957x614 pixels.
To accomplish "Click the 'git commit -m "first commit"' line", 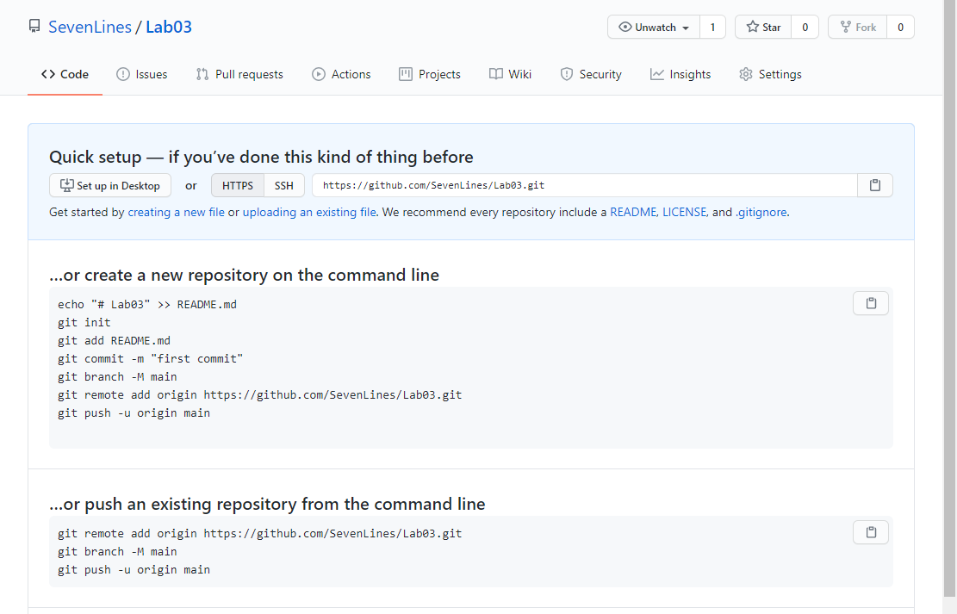I will click(x=150, y=359).
